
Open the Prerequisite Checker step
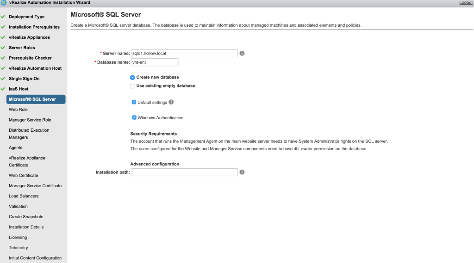(30, 58)
